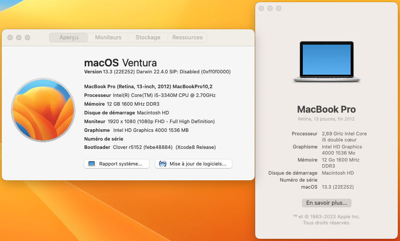Click the 12 Go 1600 MHz DDR3 value
400x241 pixels.
click(x=341, y=163)
